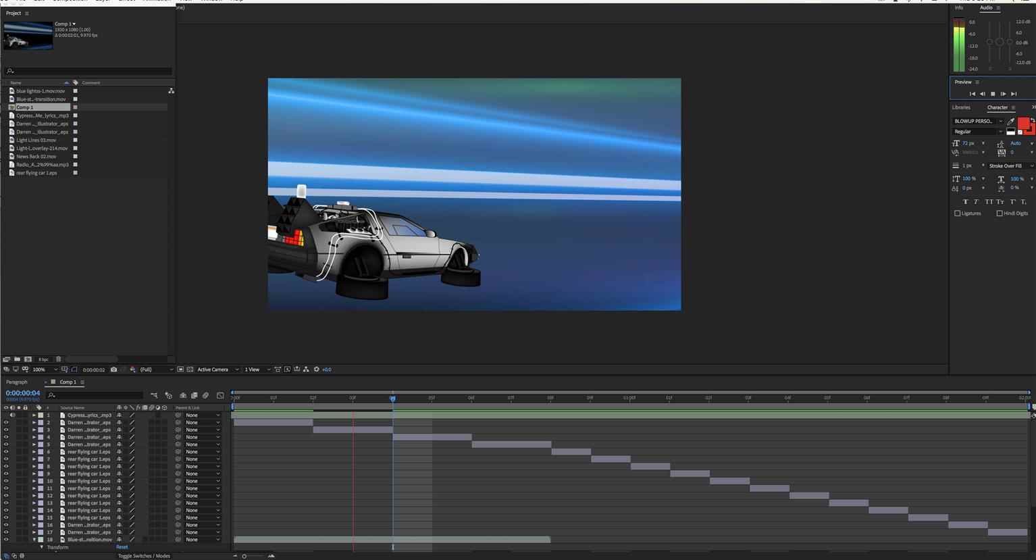Open the Active Camera dropdown
Image resolution: width=1036 pixels, height=560 pixels.
[217, 370]
